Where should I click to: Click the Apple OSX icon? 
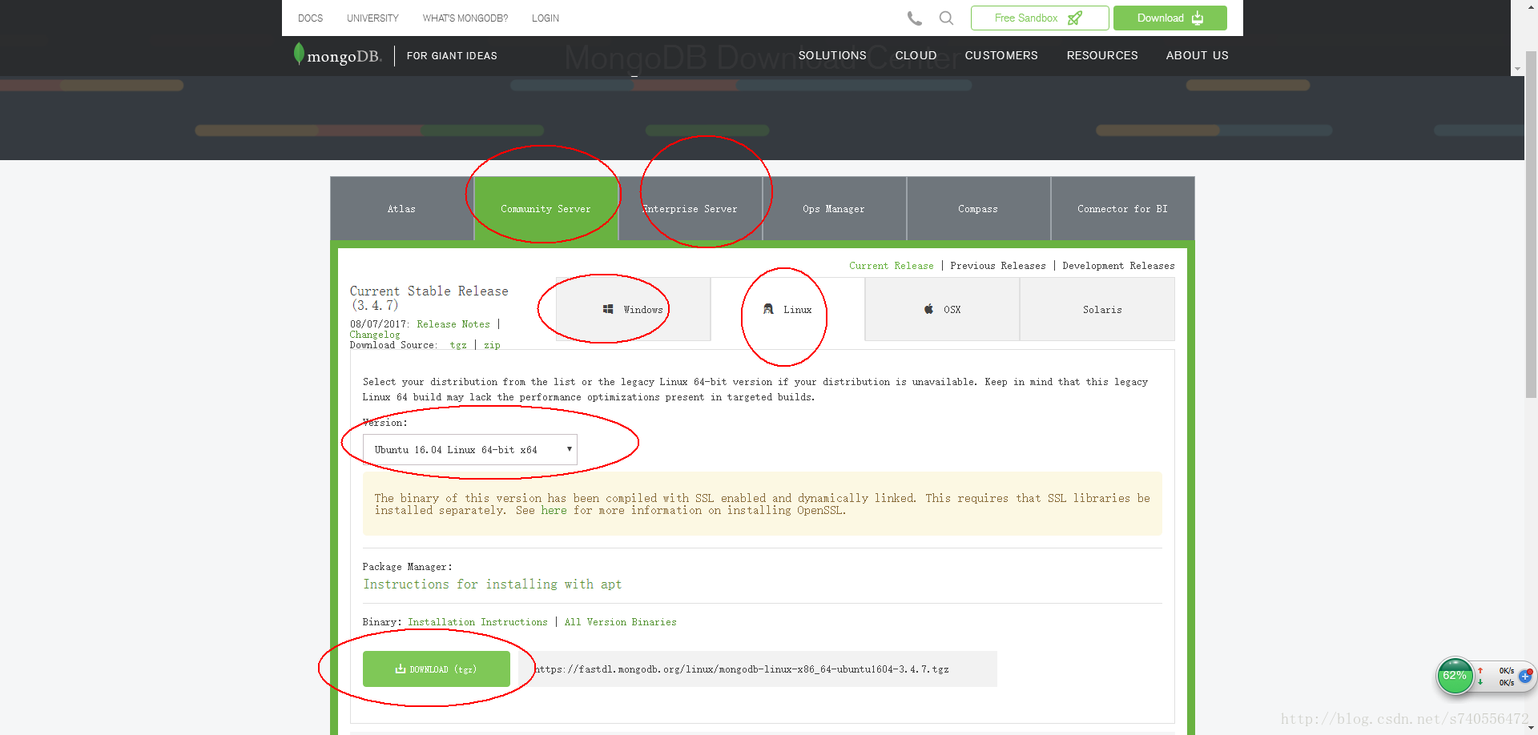928,309
